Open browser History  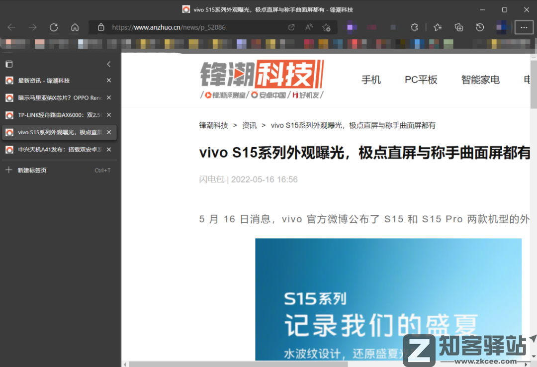(479, 27)
